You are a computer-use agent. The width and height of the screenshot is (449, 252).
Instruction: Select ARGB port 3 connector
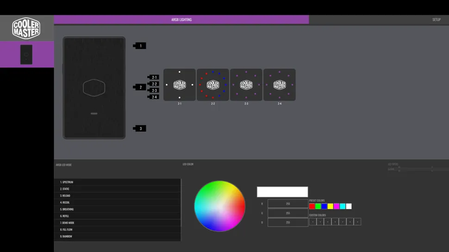click(140, 128)
